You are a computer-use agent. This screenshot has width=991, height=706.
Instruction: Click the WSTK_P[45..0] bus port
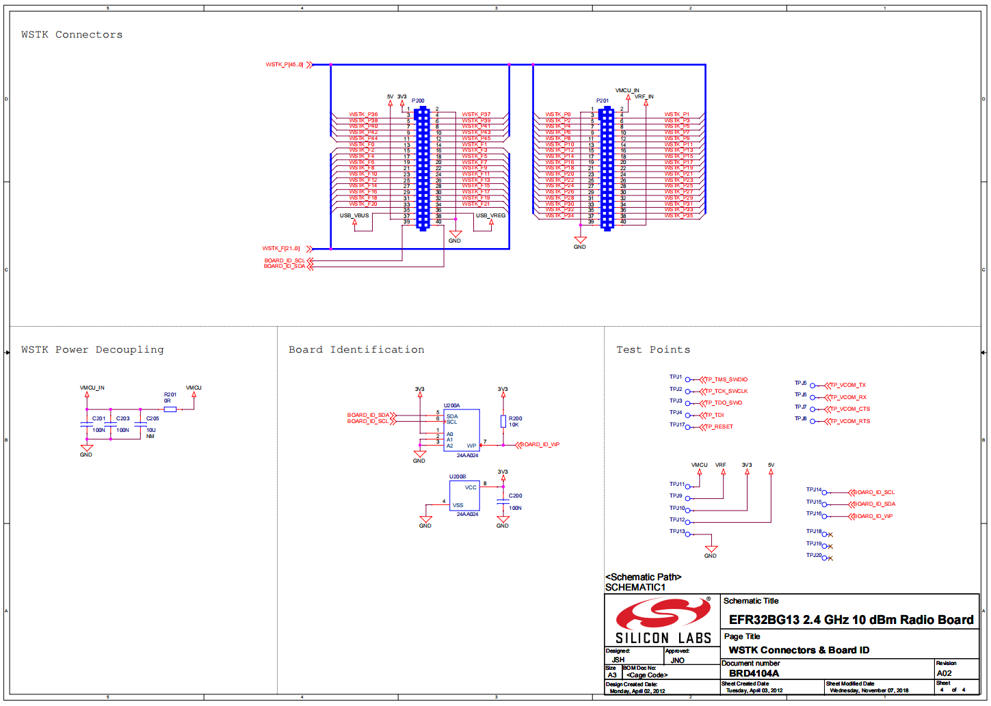tap(285, 65)
